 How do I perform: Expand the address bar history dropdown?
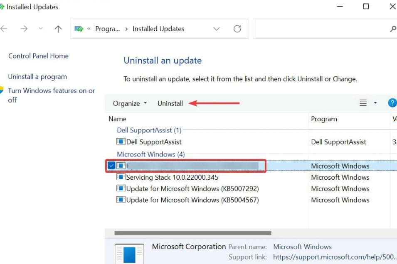pos(216,29)
